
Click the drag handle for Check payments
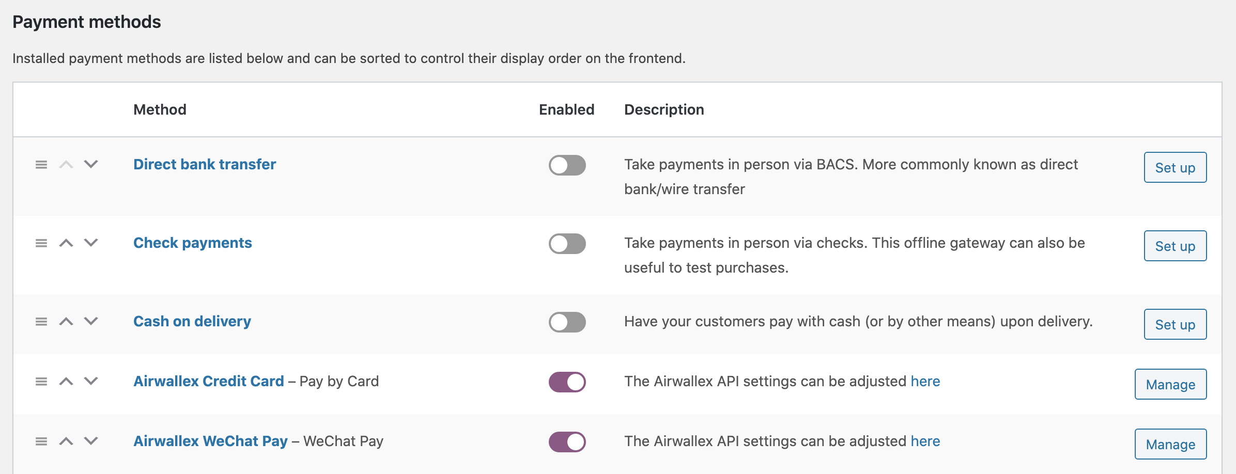tap(41, 244)
